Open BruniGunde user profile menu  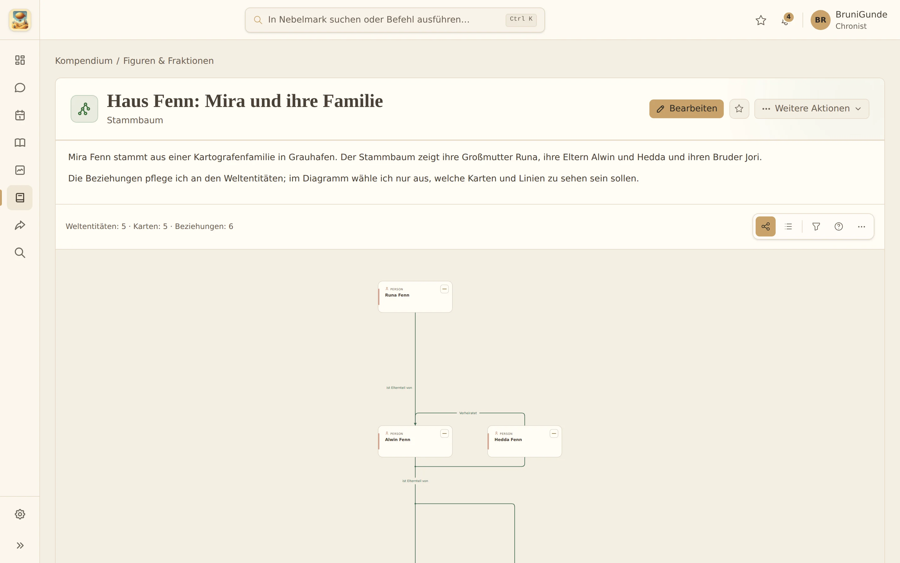click(849, 20)
